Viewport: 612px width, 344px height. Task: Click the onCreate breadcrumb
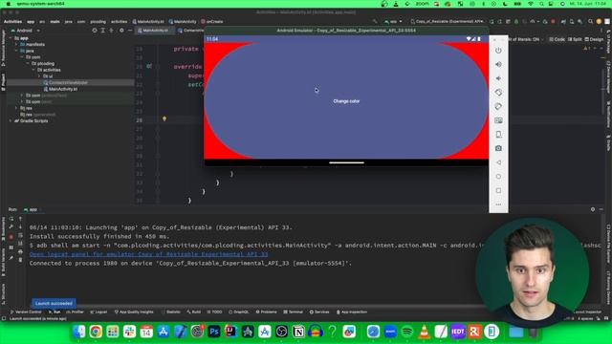212,21
